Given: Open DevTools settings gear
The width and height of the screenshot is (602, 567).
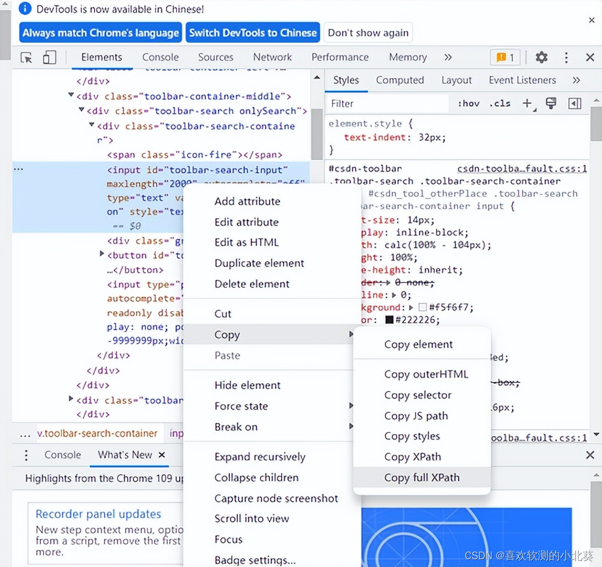Looking at the screenshot, I should click(542, 58).
